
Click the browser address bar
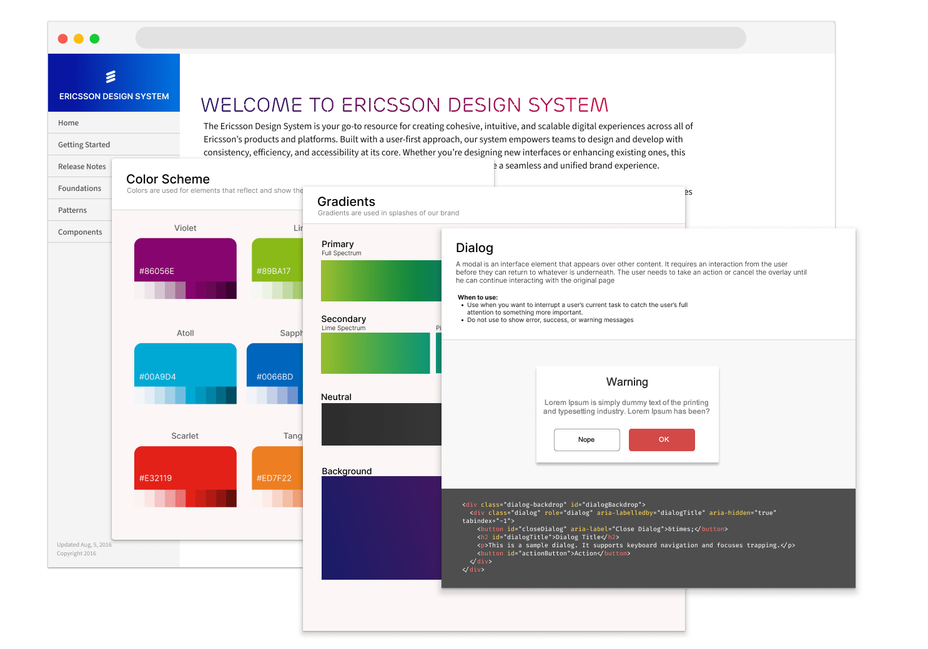point(441,37)
